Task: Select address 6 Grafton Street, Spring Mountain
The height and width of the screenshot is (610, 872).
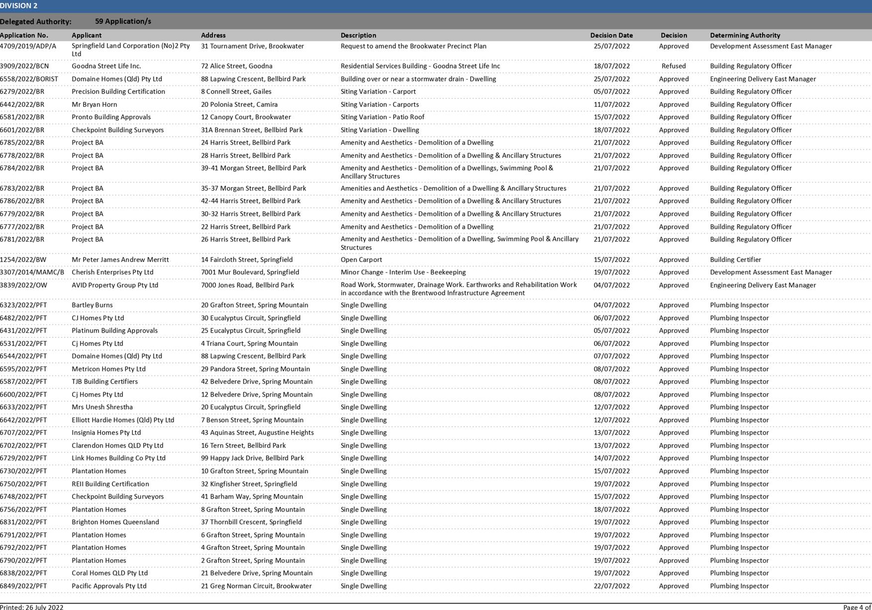Action: pyautogui.click(x=253, y=535)
